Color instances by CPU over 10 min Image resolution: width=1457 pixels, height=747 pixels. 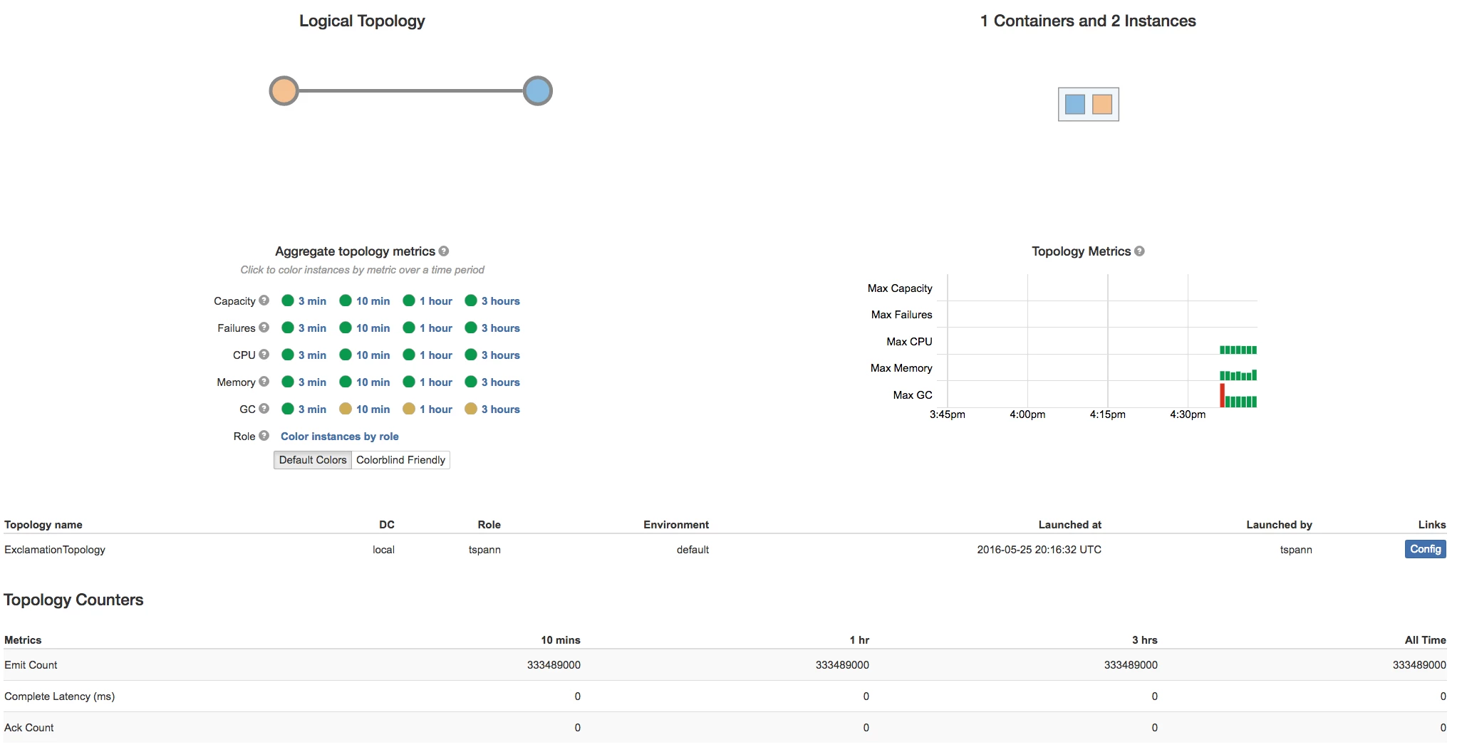pyautogui.click(x=365, y=355)
